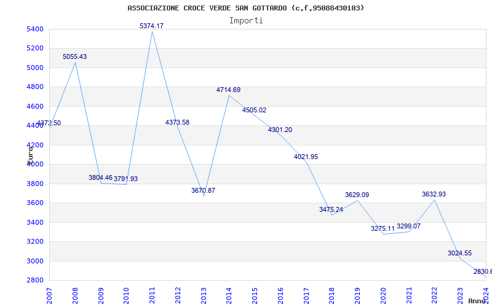Click year 2011 on the x-axis
492x307 pixels.
152,296
